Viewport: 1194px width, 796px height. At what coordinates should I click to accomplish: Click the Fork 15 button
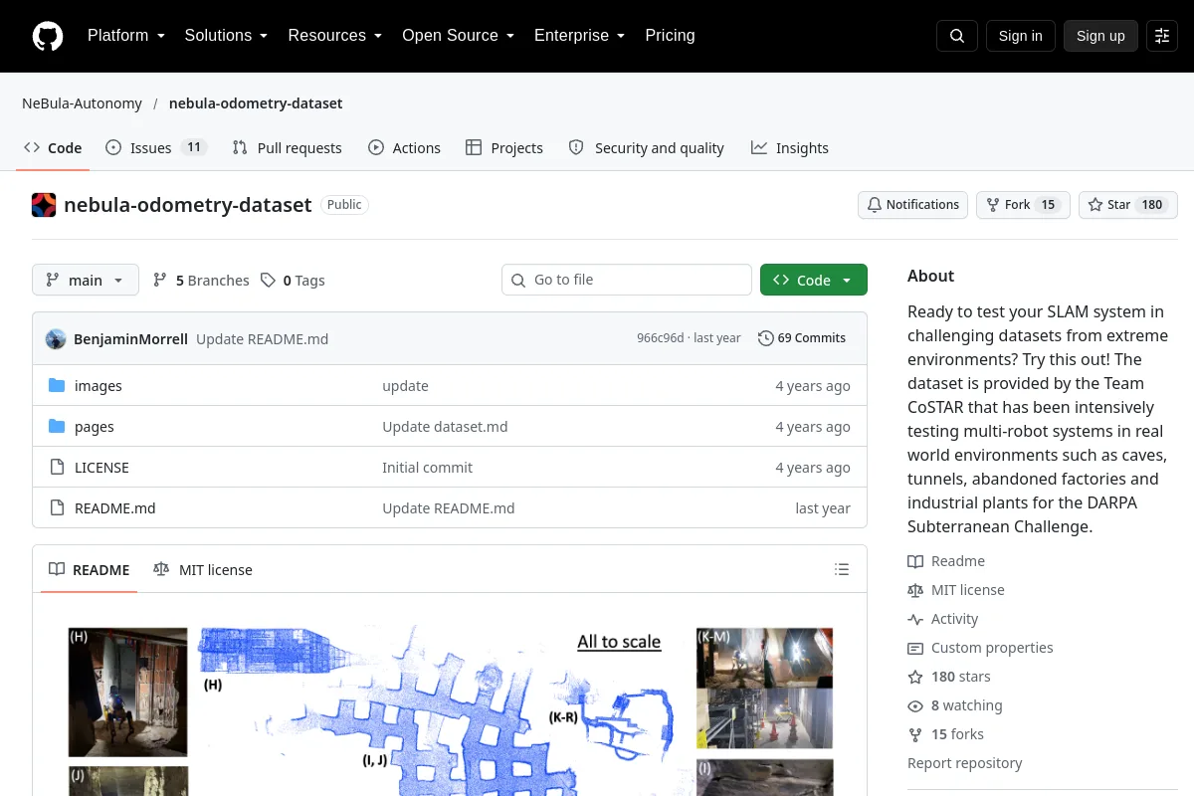(1023, 205)
